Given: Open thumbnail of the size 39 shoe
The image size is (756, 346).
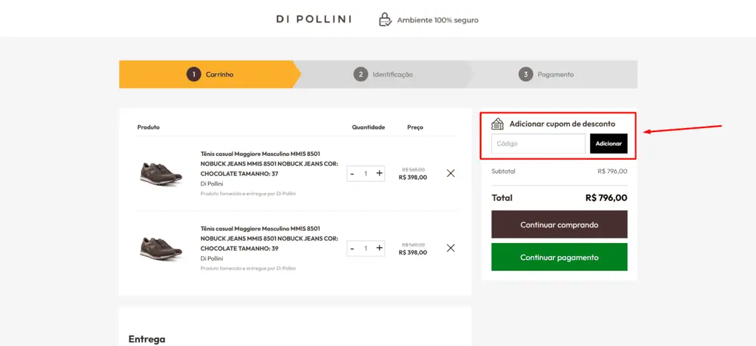Looking at the screenshot, I should pyautogui.click(x=160, y=248).
